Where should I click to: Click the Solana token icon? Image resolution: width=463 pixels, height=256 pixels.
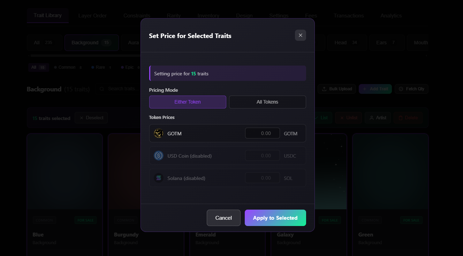[x=159, y=178]
